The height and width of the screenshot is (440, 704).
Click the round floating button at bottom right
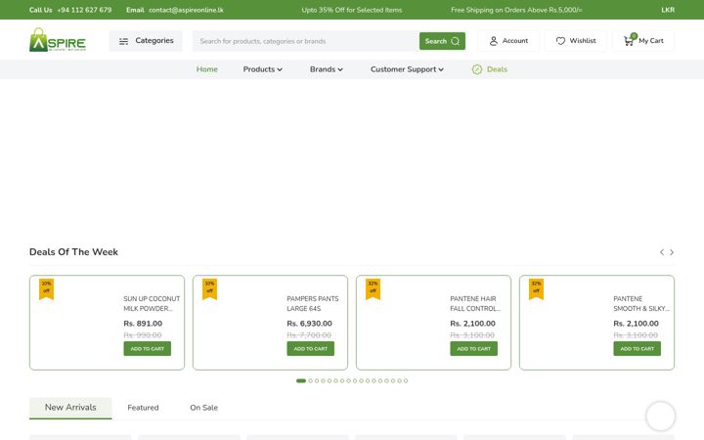click(660, 417)
